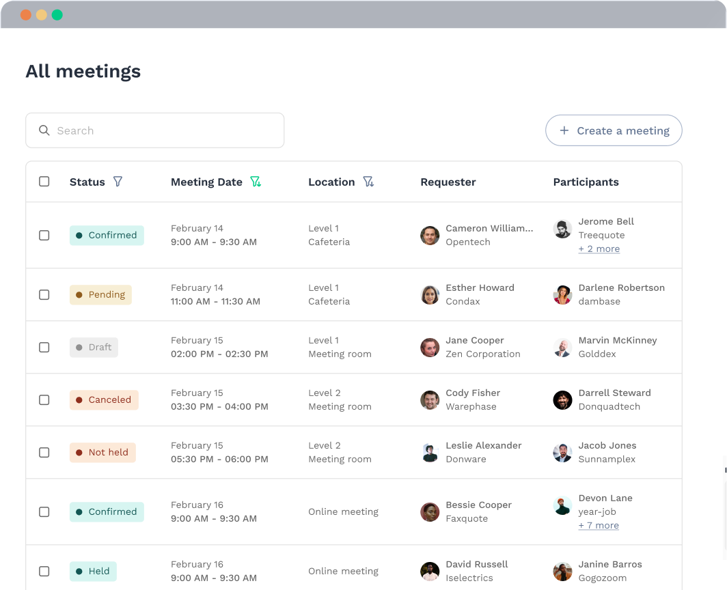Click Jerome Bell's participant avatar
Image resolution: width=727 pixels, height=590 pixels.
tap(562, 229)
